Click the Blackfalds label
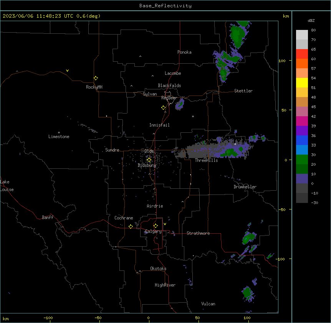 pyautogui.click(x=169, y=86)
